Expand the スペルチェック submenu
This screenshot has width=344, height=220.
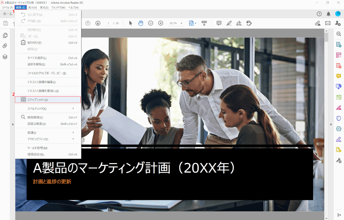(48, 108)
